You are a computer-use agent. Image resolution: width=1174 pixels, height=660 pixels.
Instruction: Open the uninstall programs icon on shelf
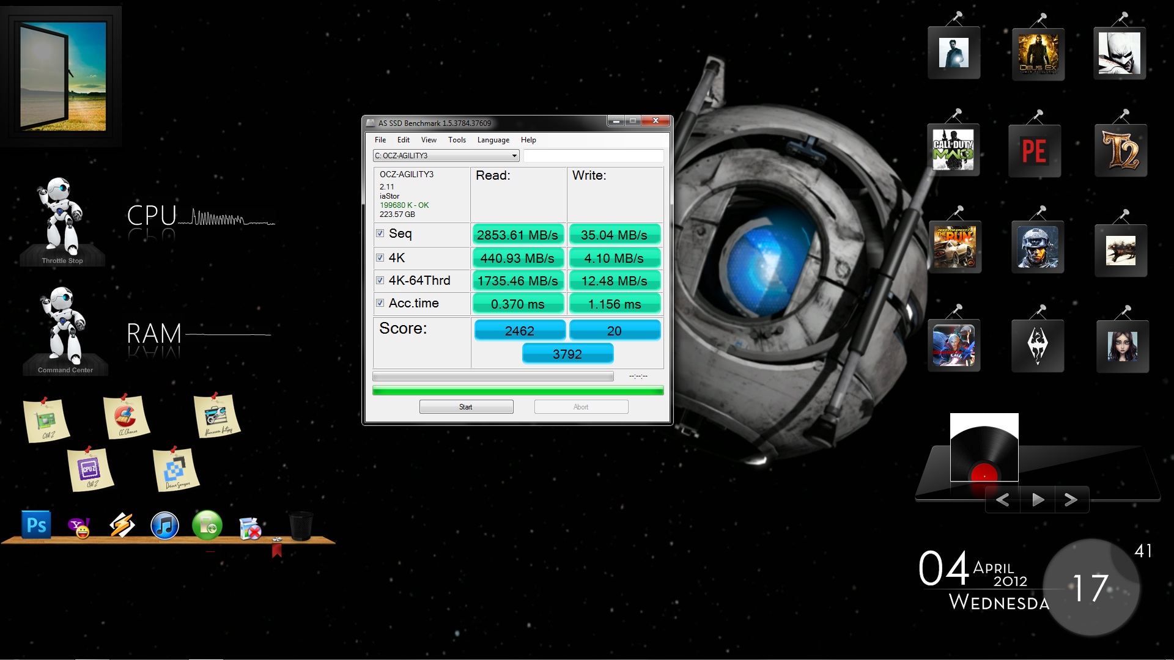click(250, 528)
